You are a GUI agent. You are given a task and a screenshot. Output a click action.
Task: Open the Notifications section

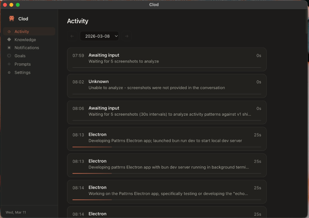(x=29, y=48)
